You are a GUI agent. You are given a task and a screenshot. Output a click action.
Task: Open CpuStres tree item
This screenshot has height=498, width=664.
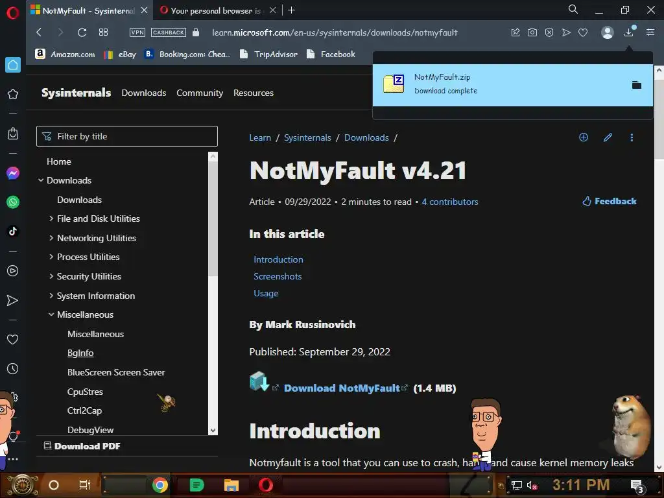[85, 392]
